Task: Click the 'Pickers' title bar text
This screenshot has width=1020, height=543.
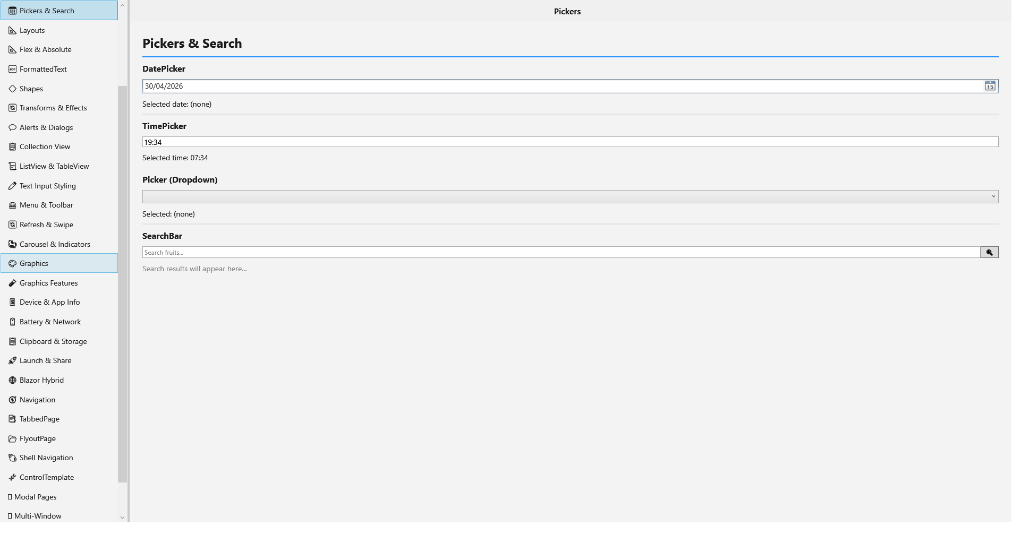Action: click(x=567, y=12)
